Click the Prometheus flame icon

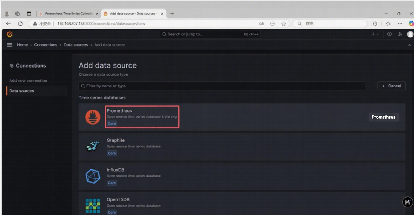(93, 117)
